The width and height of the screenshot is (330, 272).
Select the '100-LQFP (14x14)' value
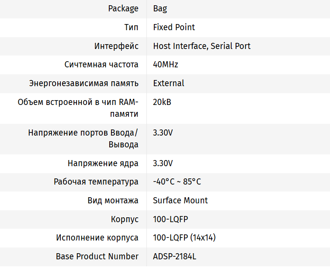coord(184,238)
